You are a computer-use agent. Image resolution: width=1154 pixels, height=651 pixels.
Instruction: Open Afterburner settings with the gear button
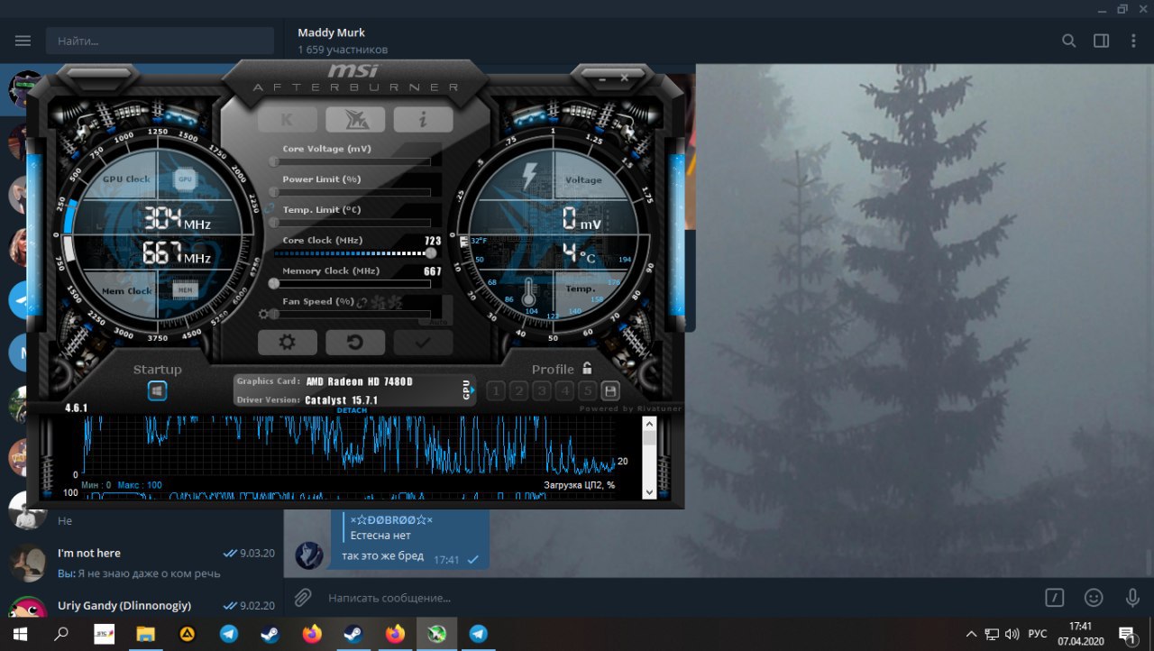[287, 343]
